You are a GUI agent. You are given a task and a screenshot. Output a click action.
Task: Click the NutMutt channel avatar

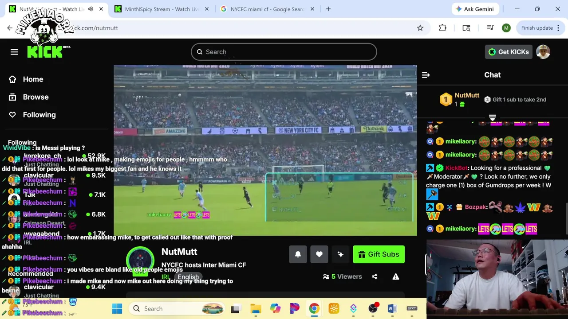click(140, 261)
